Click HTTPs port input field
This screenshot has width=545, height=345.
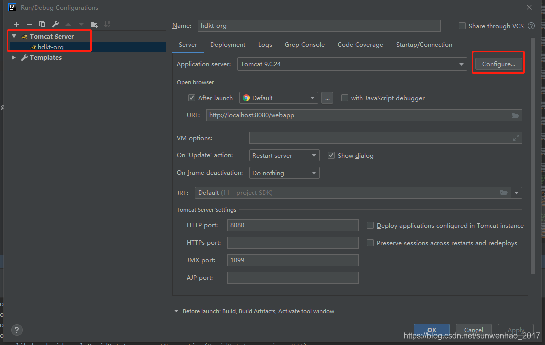(x=292, y=243)
